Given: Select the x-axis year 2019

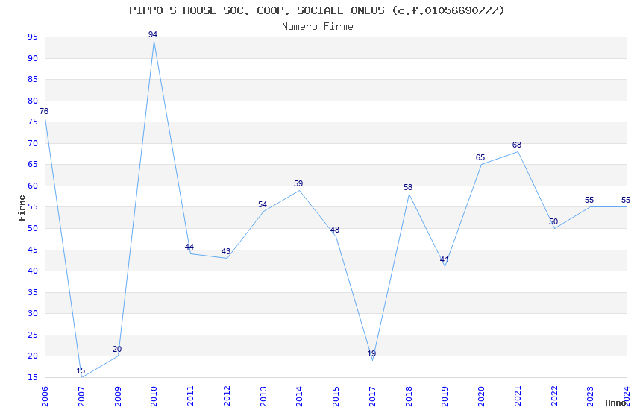Looking at the screenshot, I should (445, 397).
